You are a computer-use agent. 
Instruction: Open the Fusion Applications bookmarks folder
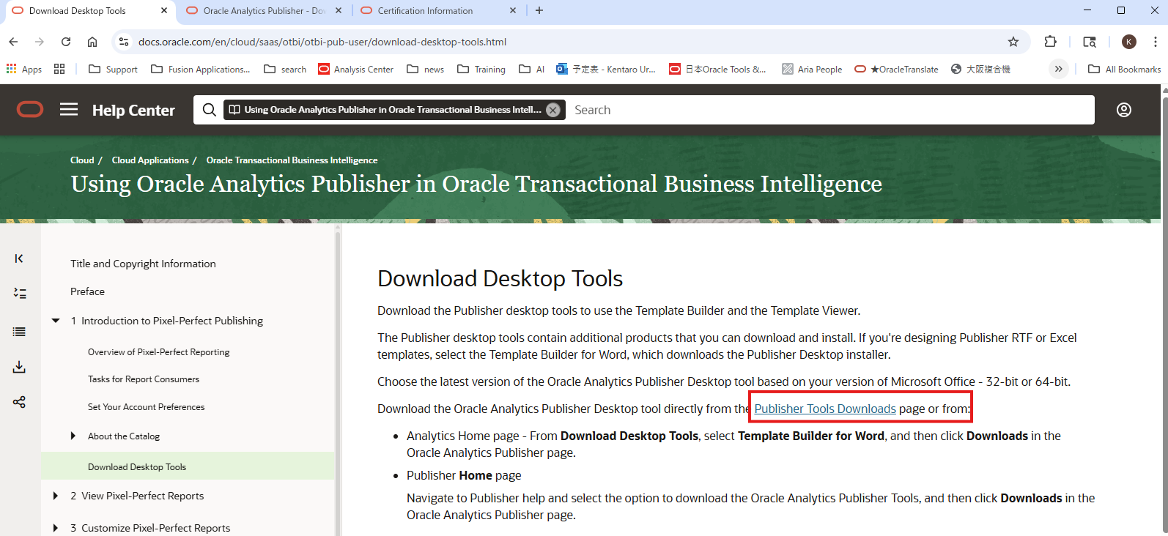(200, 69)
